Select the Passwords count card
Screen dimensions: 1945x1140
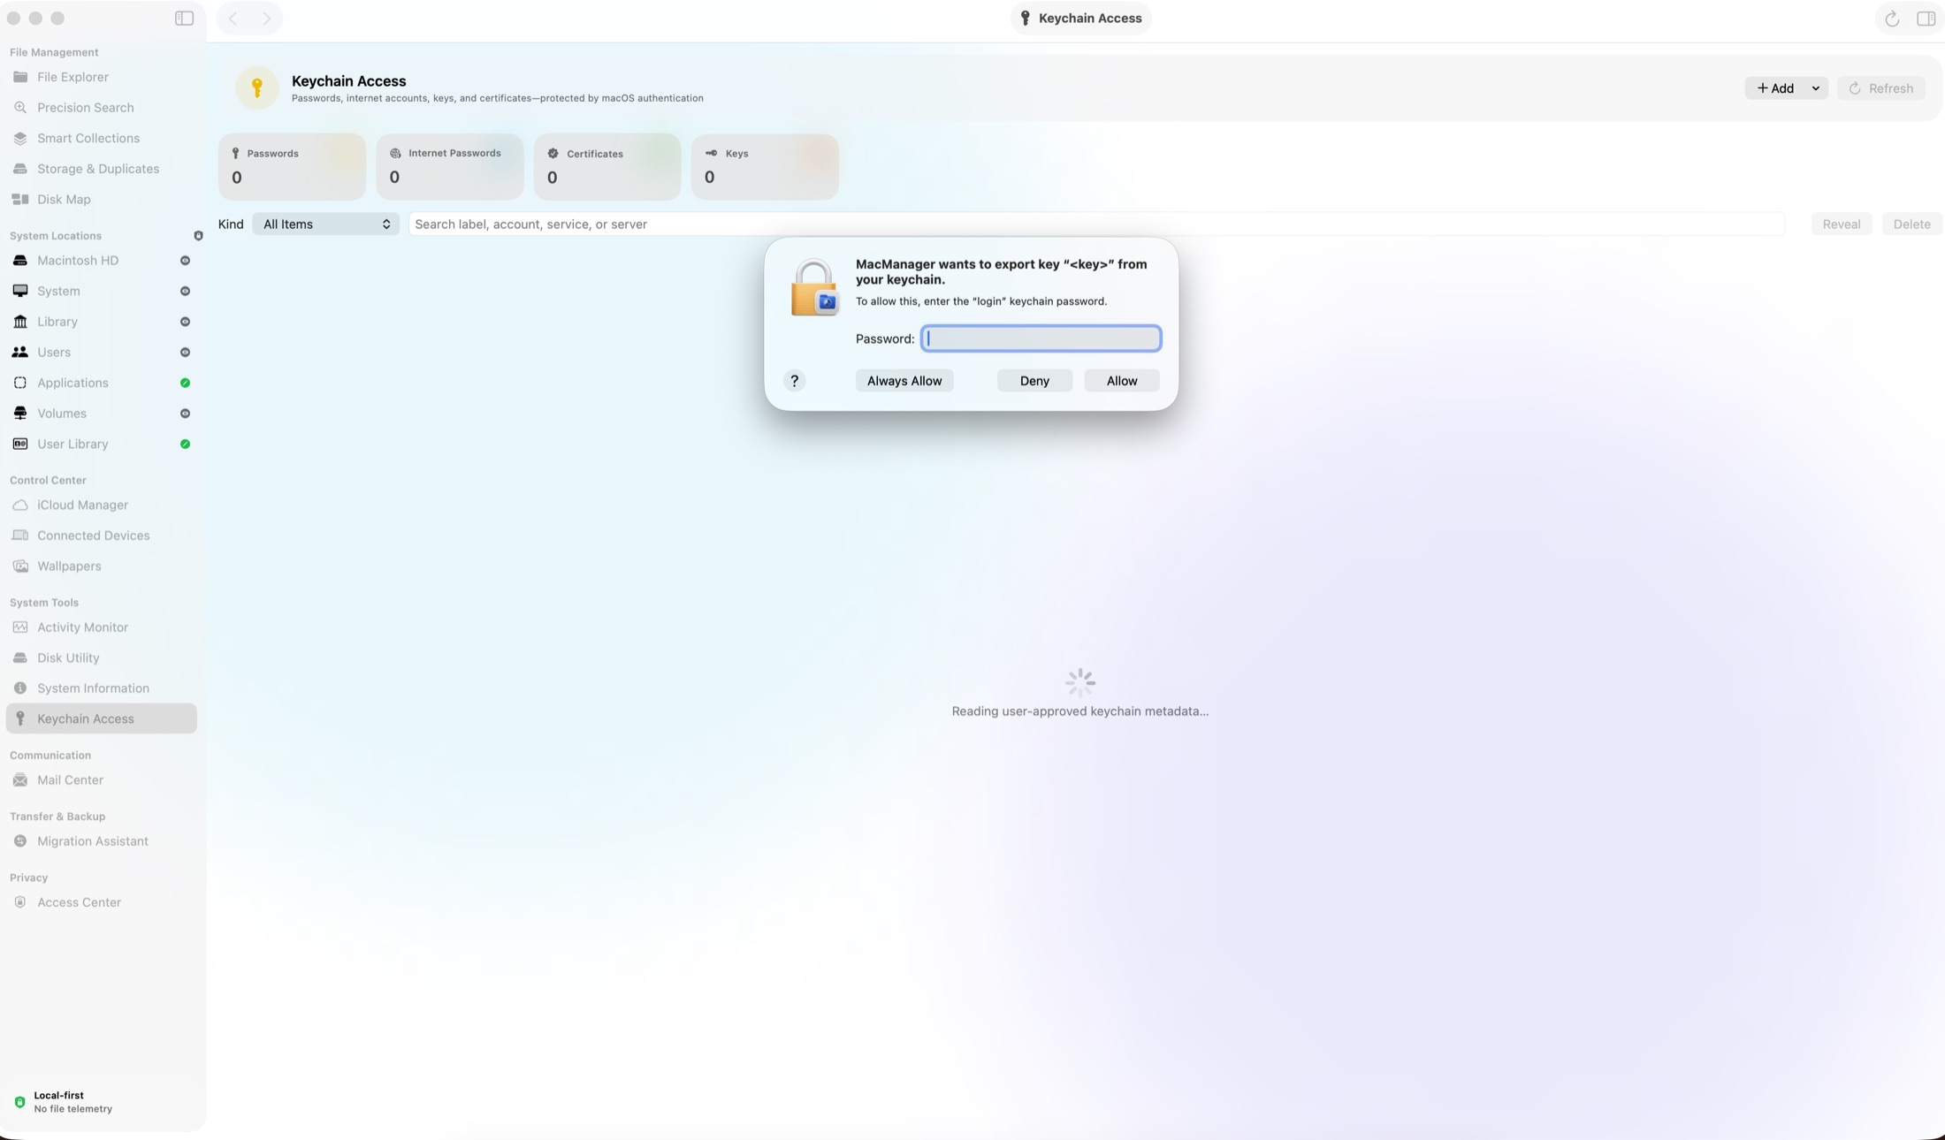[292, 166]
